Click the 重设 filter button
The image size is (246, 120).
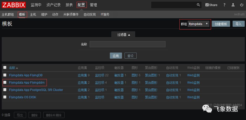[x=131, y=56]
